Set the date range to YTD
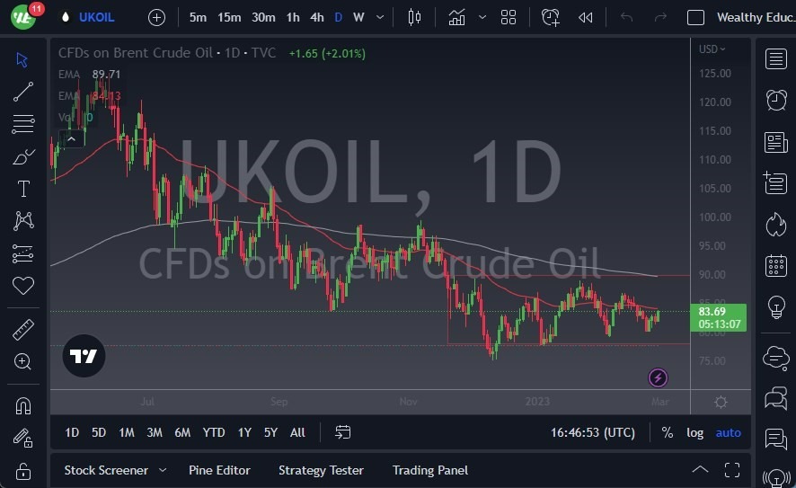 pos(214,432)
